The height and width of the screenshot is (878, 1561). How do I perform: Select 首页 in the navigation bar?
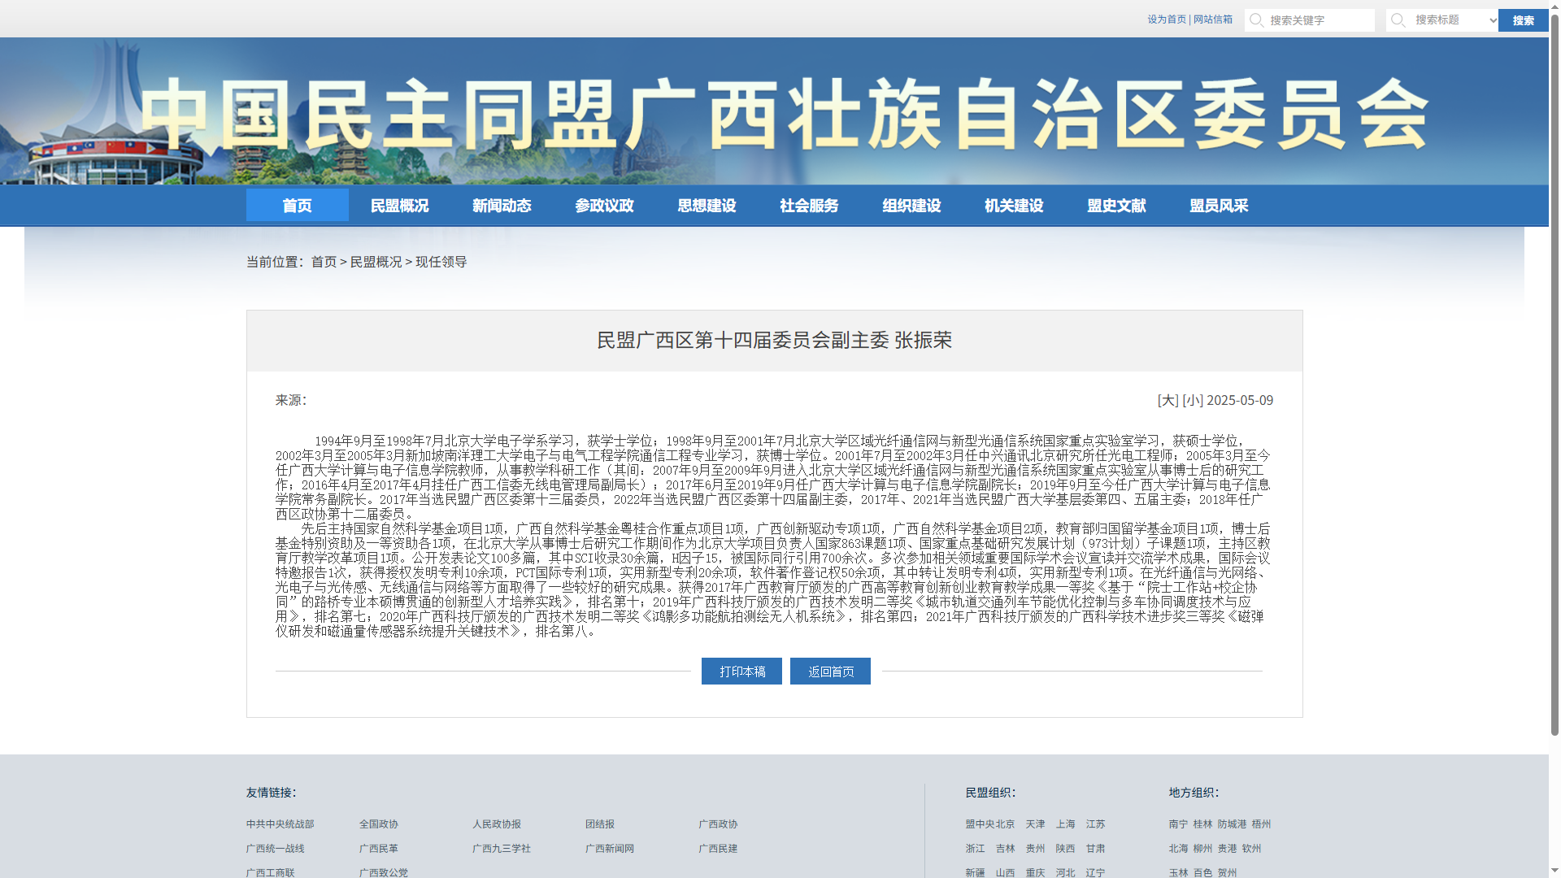click(x=298, y=206)
